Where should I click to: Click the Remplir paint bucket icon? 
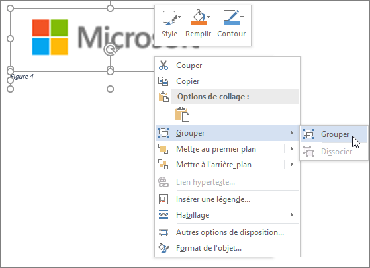pos(199,17)
